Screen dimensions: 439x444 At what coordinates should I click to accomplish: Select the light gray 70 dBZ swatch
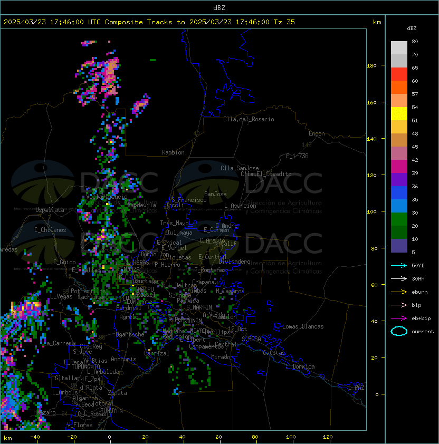[399, 48]
